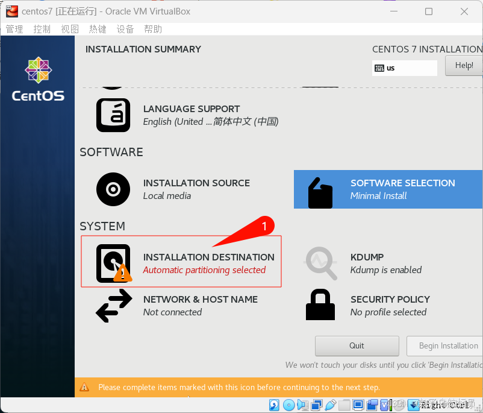Click 'Not connected' status text
The width and height of the screenshot is (483, 413).
pos(172,312)
